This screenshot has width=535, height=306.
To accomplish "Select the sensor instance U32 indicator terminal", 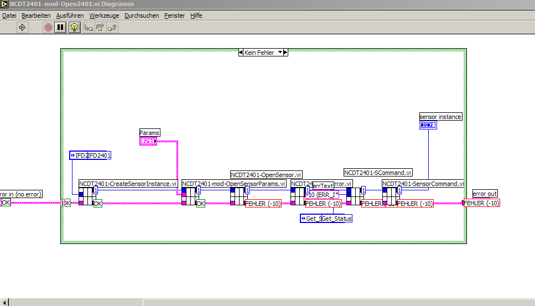I will (x=428, y=125).
